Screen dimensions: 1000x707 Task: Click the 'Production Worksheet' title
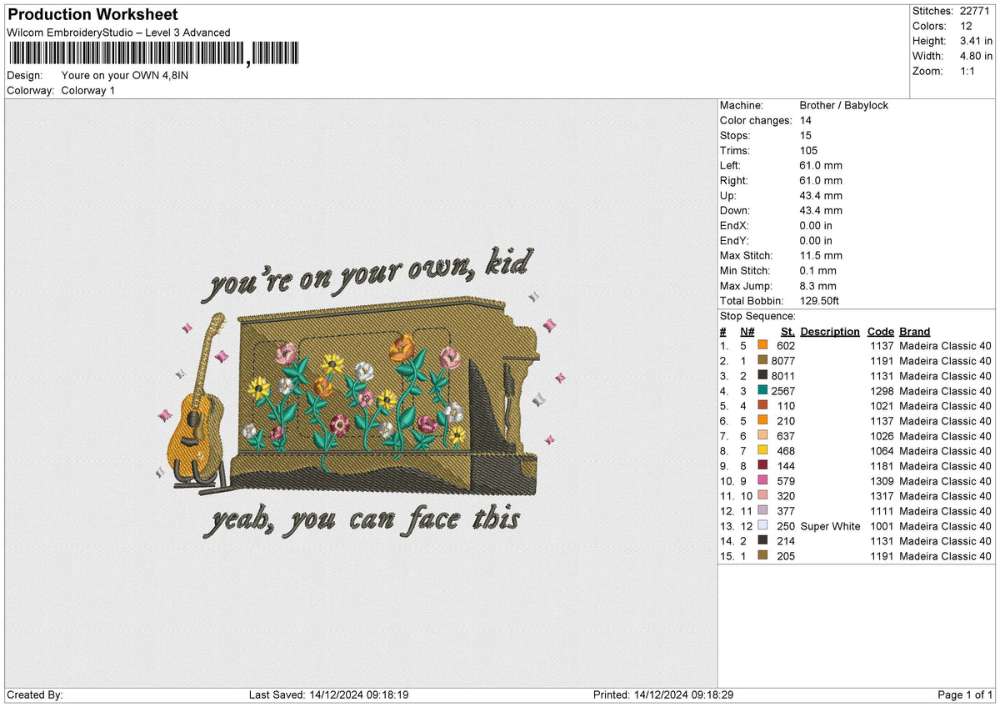click(92, 15)
